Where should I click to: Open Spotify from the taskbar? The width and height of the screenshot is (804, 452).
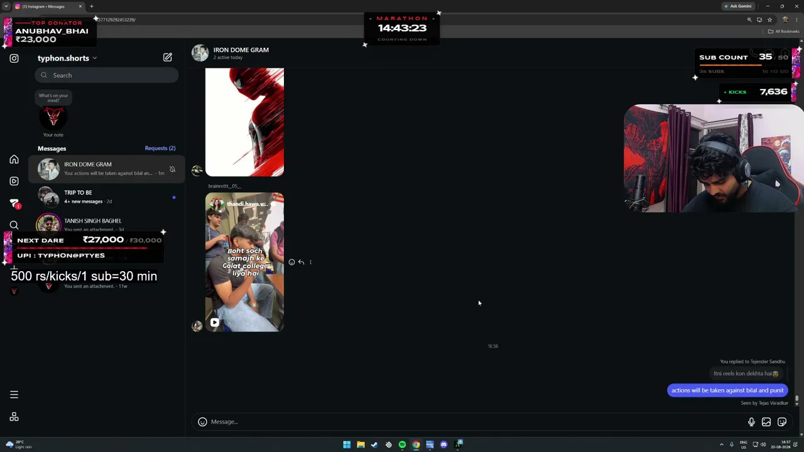pos(402,444)
